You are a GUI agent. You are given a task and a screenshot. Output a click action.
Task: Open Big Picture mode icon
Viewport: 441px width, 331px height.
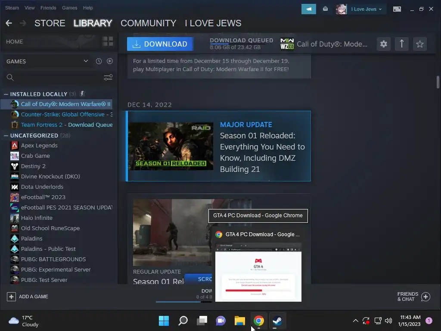pyautogui.click(x=397, y=9)
